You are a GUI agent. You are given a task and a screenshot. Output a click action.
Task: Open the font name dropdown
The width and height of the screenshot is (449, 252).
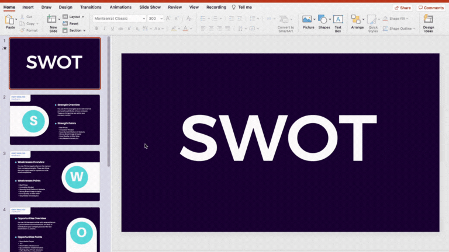pyautogui.click(x=144, y=19)
